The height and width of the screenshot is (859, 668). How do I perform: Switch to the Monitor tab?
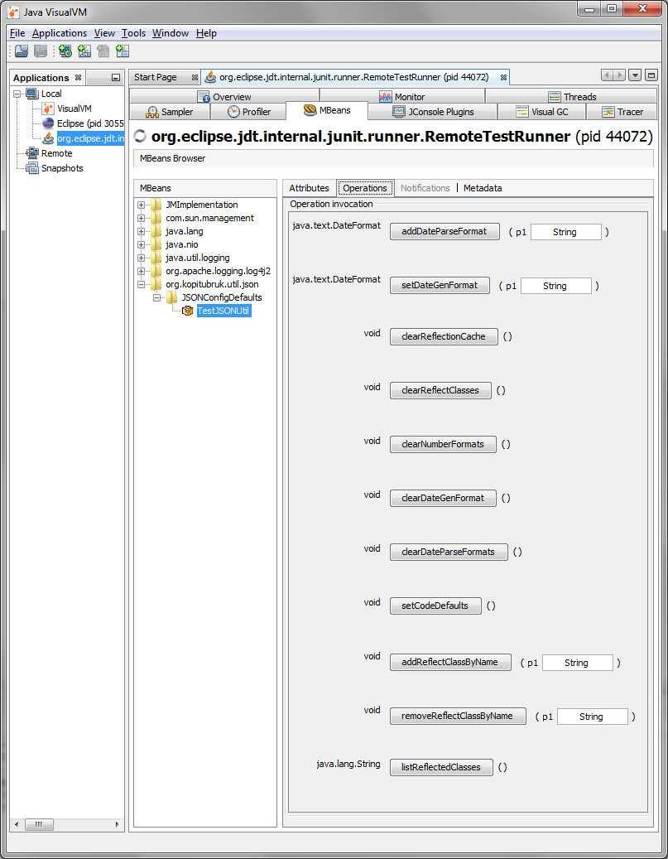[x=402, y=96]
